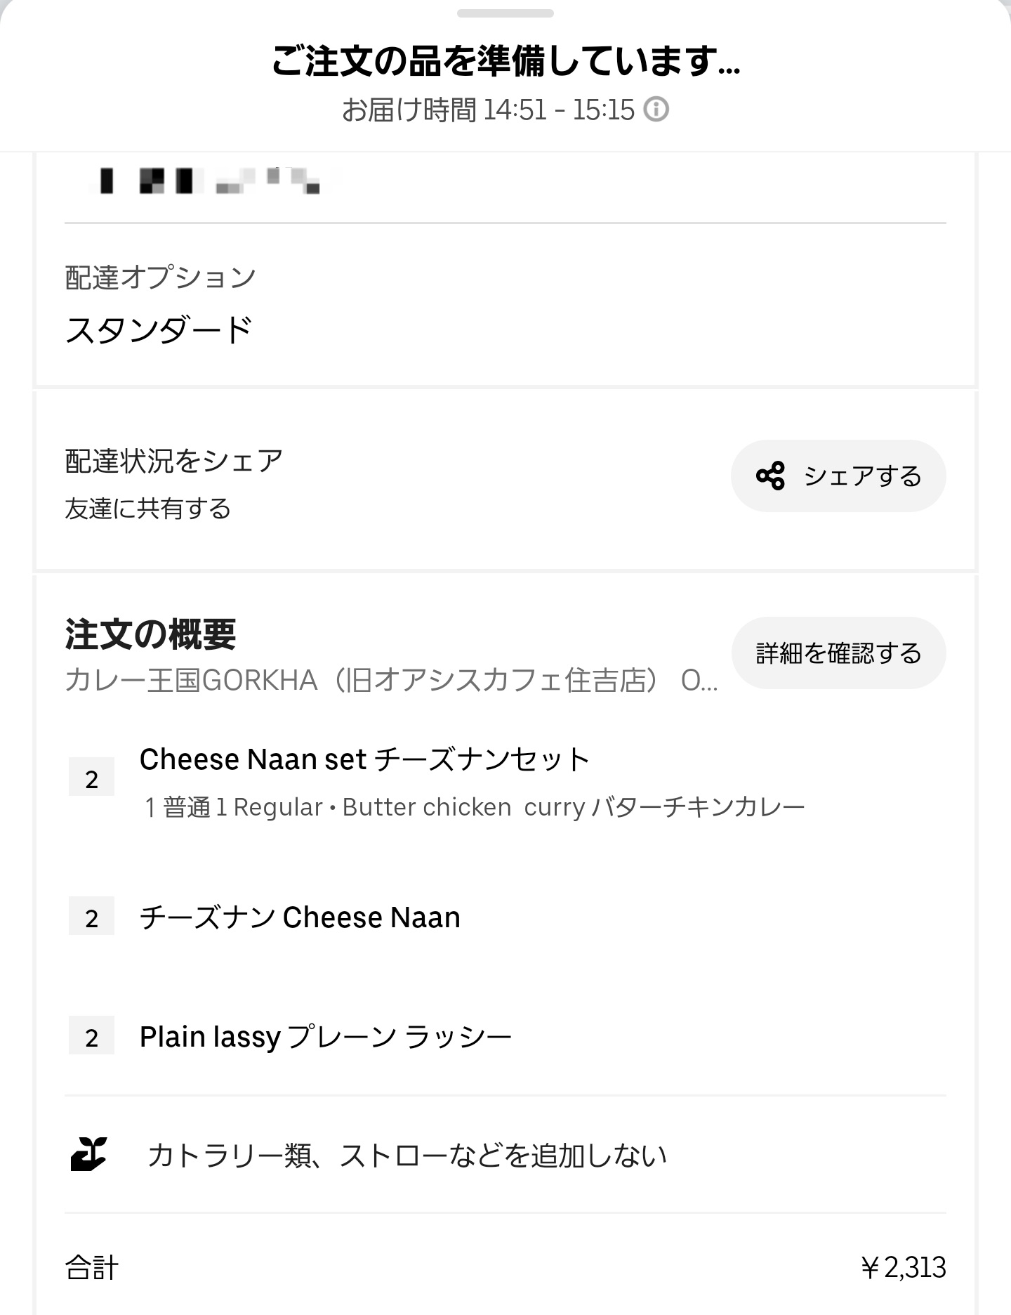
Task: Tap the 配達状況をシェア heading
Action: coord(174,461)
